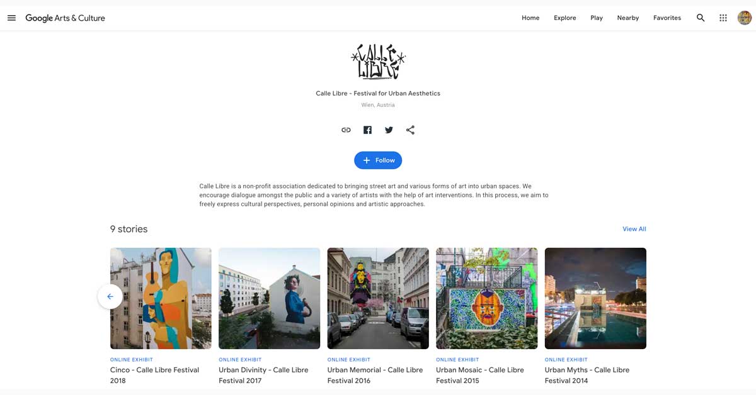Click the general share icon
The width and height of the screenshot is (756, 395).
[x=410, y=130]
